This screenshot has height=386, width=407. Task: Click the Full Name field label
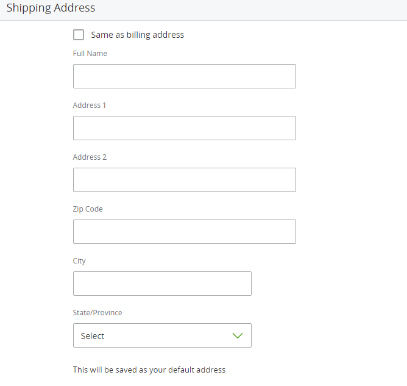tap(90, 54)
